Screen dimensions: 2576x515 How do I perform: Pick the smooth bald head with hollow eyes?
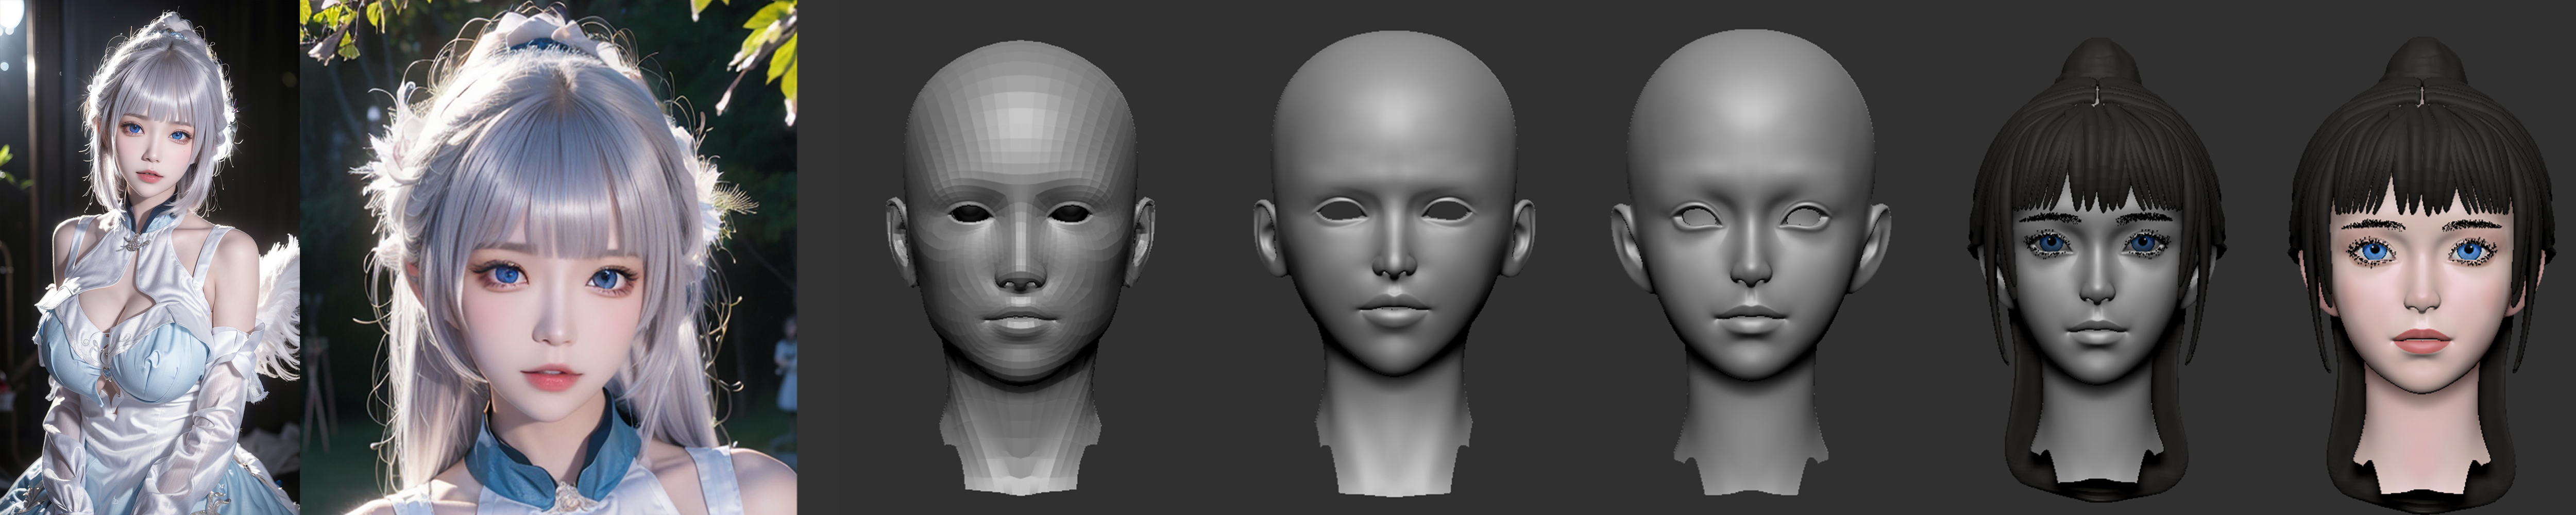(1394, 262)
